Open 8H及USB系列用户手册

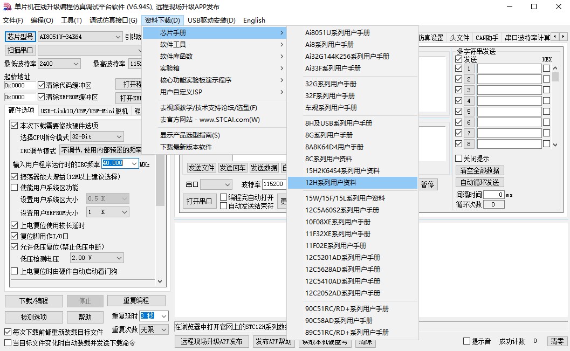coord(352,123)
